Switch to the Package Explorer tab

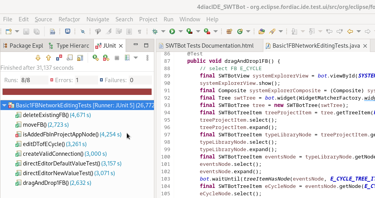point(22,46)
